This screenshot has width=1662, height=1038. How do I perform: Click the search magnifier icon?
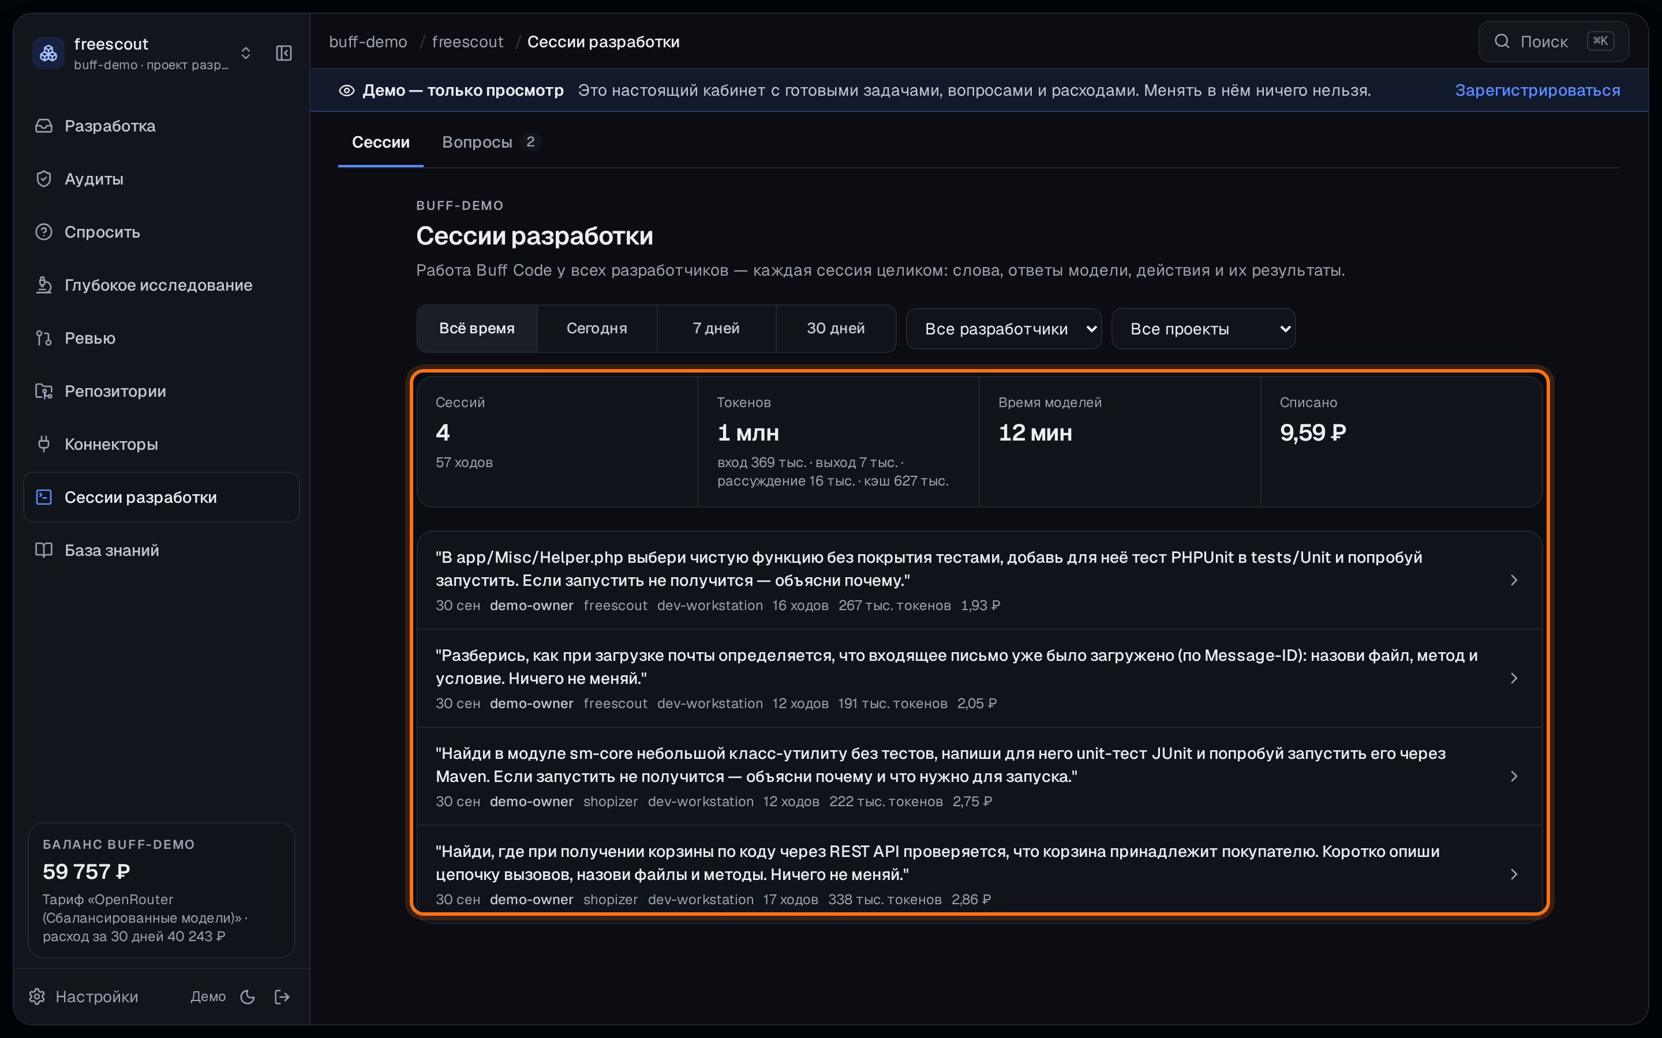1502,41
